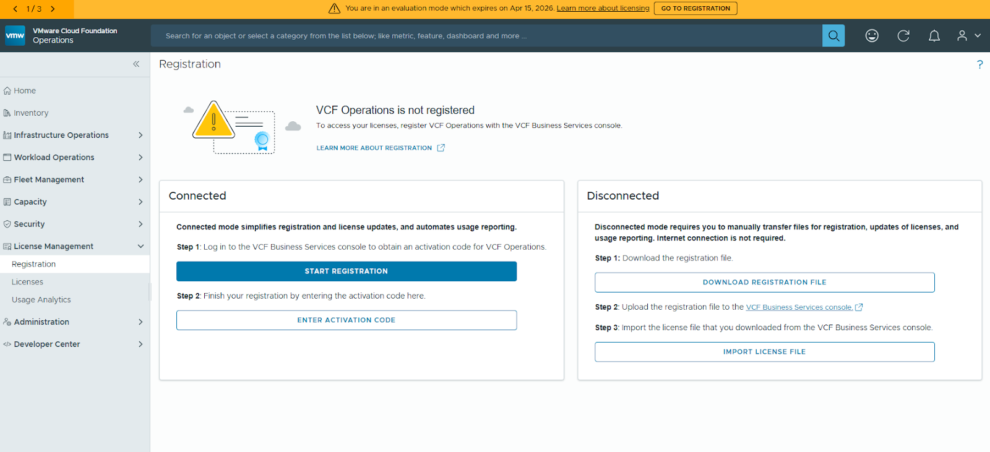Follow Learn more about licensing link

[603, 9]
